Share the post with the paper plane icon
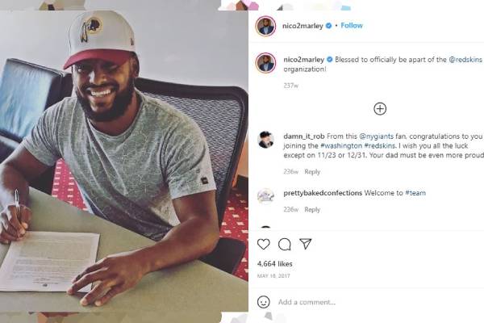 click(305, 244)
